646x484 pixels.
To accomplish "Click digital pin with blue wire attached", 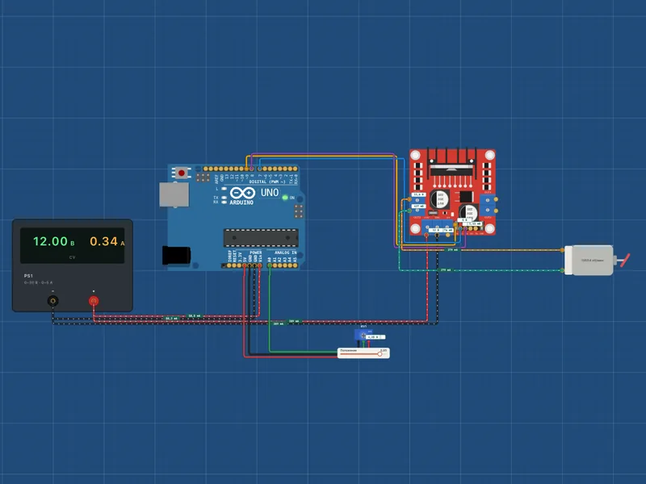I will (259, 169).
